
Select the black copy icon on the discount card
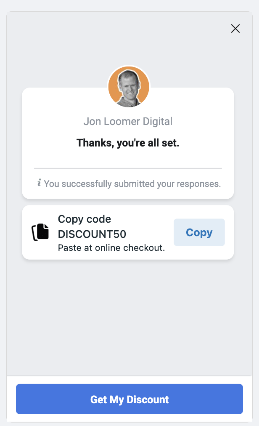40,232
